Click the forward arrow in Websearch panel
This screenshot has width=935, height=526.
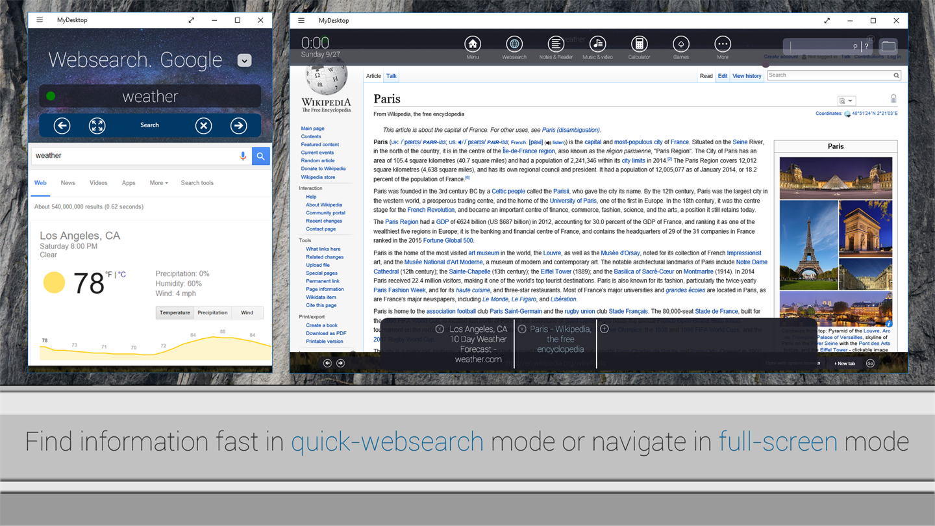tap(239, 125)
